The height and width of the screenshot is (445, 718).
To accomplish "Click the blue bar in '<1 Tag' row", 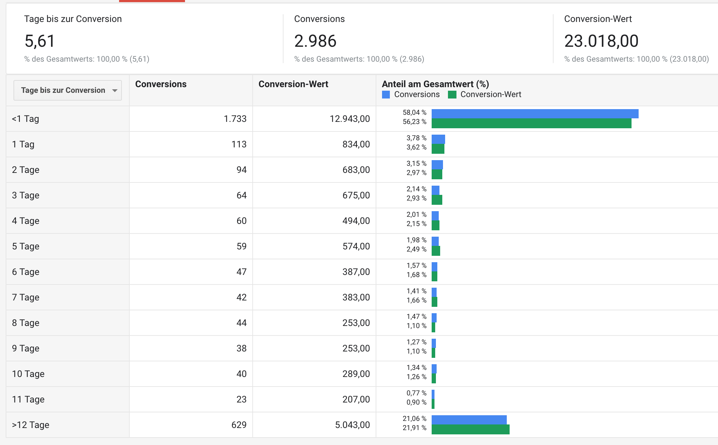I will tap(535, 114).
